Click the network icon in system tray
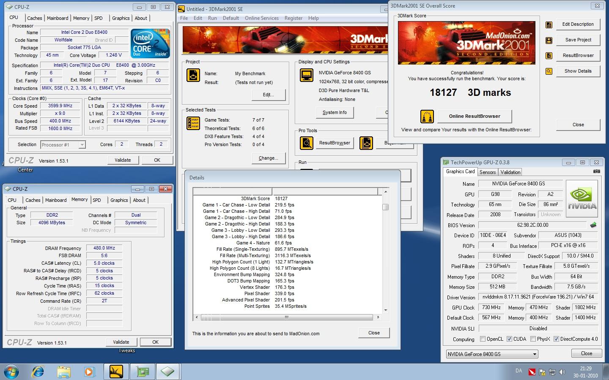609x380 pixels. (x=552, y=372)
